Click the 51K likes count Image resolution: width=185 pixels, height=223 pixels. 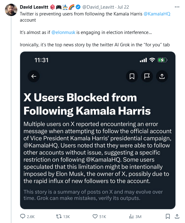(x=103, y=217)
